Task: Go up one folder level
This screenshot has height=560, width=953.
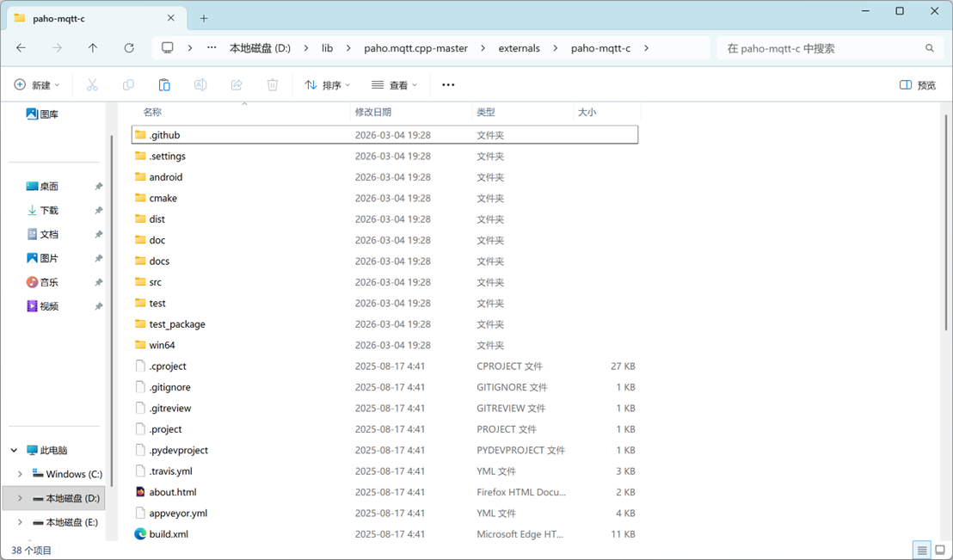Action: 92,48
